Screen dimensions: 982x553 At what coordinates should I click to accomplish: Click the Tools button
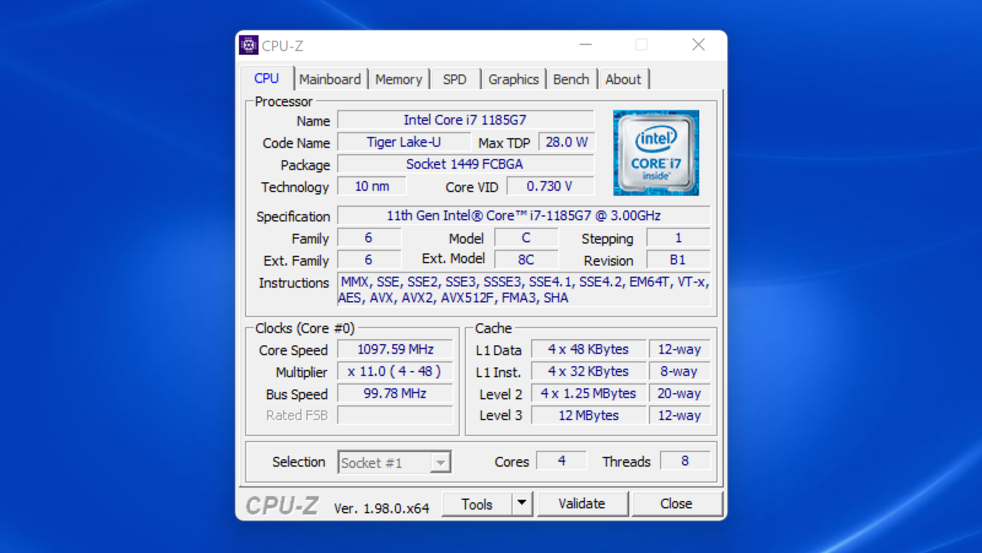click(x=477, y=503)
